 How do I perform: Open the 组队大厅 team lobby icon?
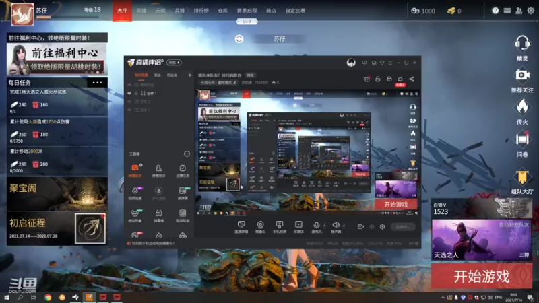tap(521, 176)
